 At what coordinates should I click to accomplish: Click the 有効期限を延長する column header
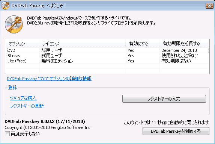click(x=184, y=43)
